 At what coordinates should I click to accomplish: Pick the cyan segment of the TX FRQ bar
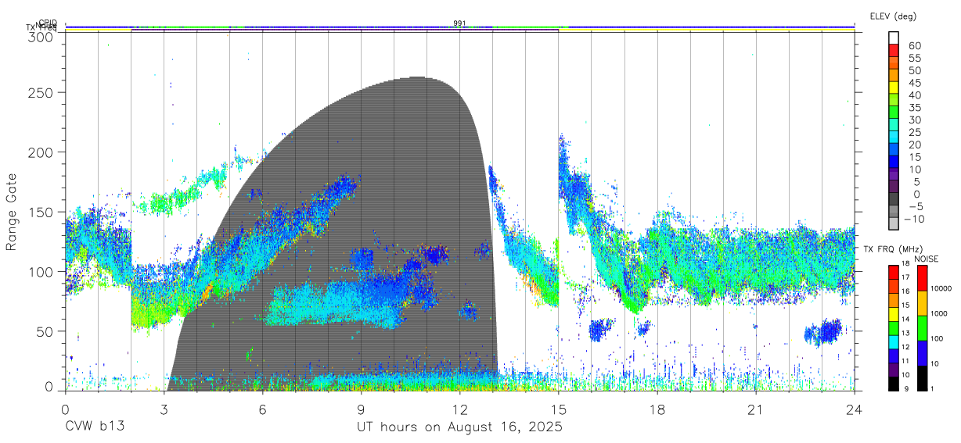coord(894,341)
